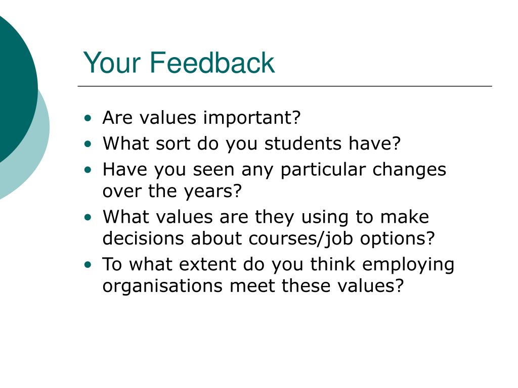Click the word 'Feedback' in the title
Screen dimensions: 518x388
[x=212, y=63]
